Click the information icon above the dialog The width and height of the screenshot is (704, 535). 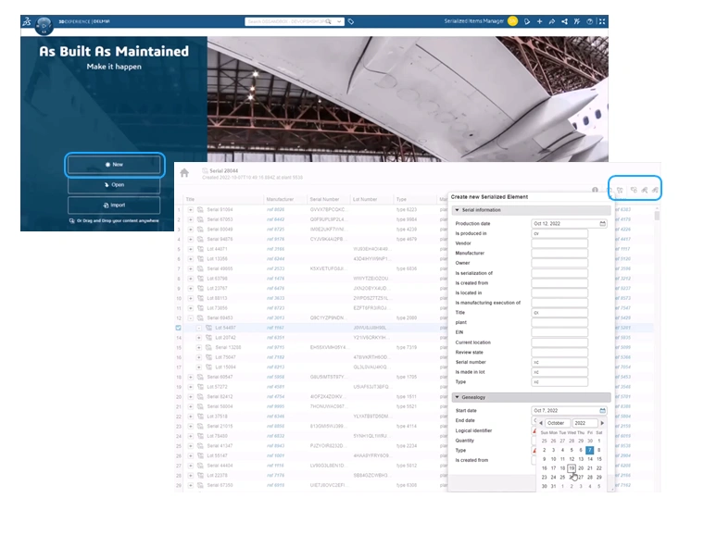(x=595, y=190)
